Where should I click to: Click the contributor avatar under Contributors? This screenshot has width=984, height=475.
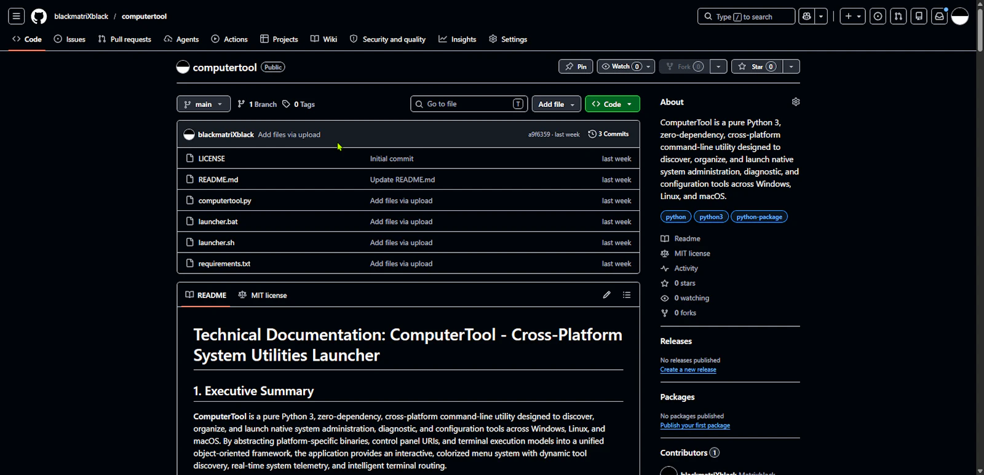coord(669,471)
